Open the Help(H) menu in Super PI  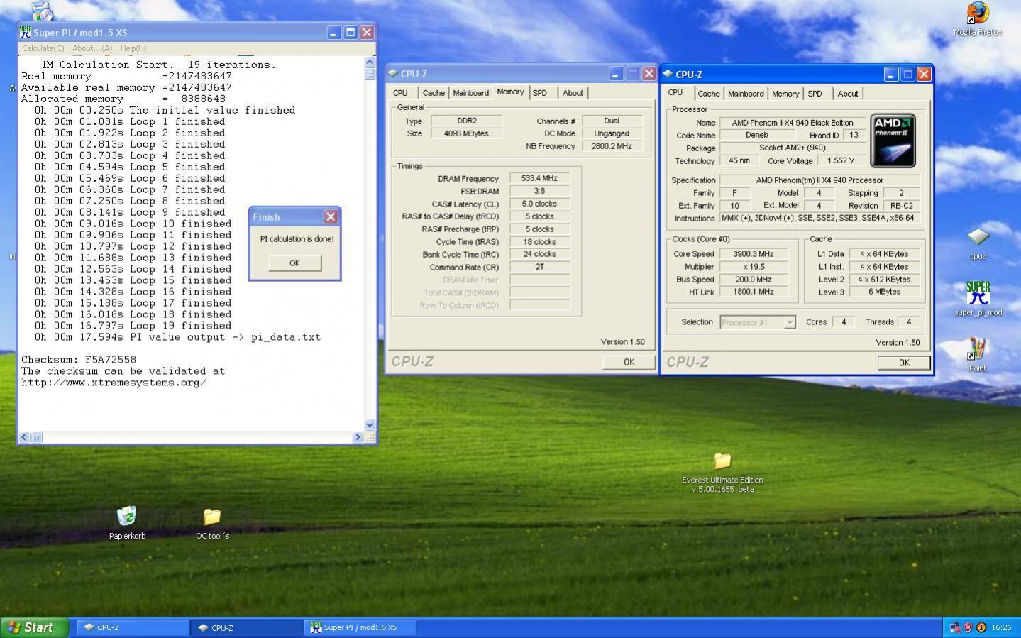(x=133, y=48)
